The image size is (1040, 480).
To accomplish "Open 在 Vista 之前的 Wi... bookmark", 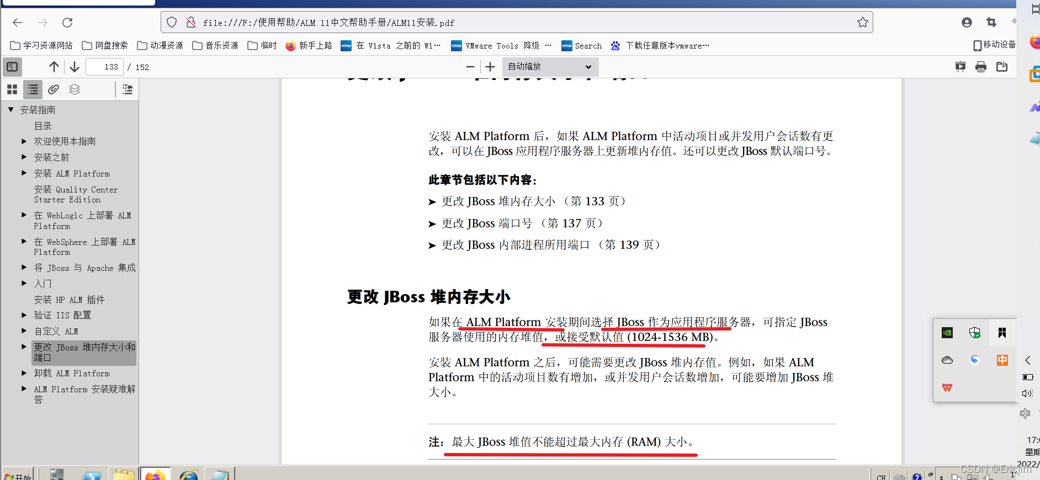I will click(391, 45).
